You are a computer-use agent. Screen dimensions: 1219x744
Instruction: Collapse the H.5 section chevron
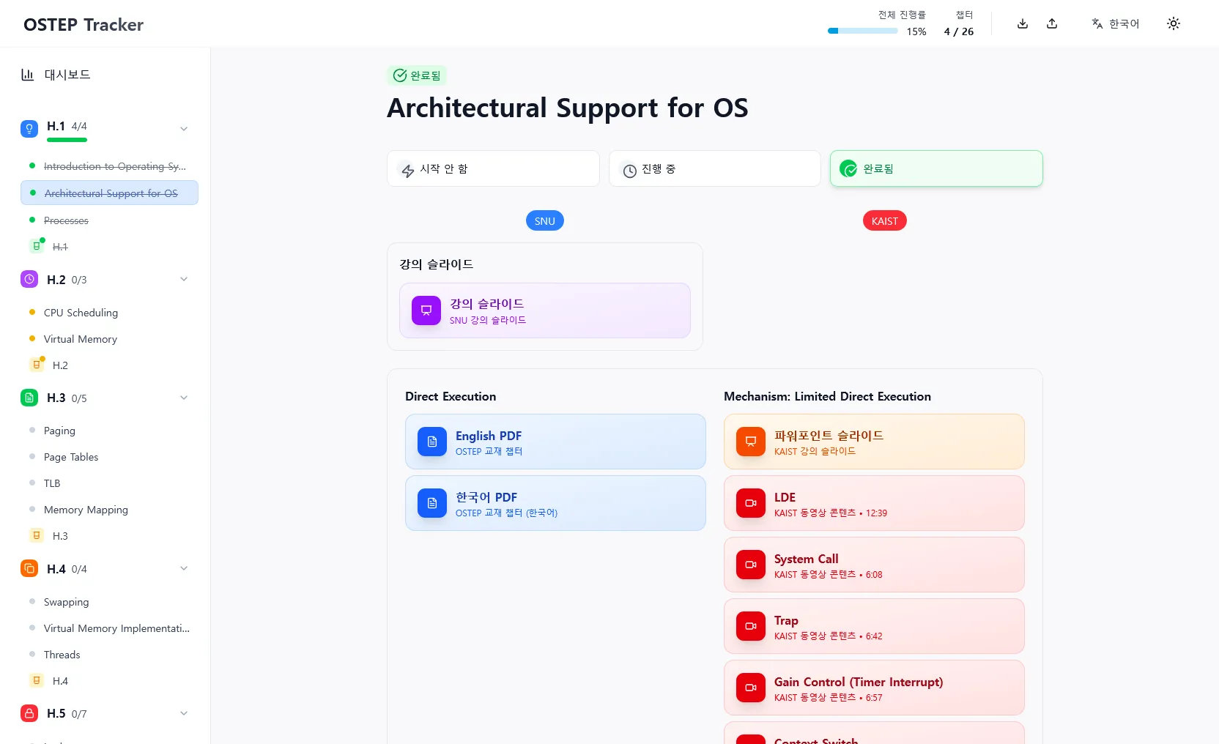[184, 713]
